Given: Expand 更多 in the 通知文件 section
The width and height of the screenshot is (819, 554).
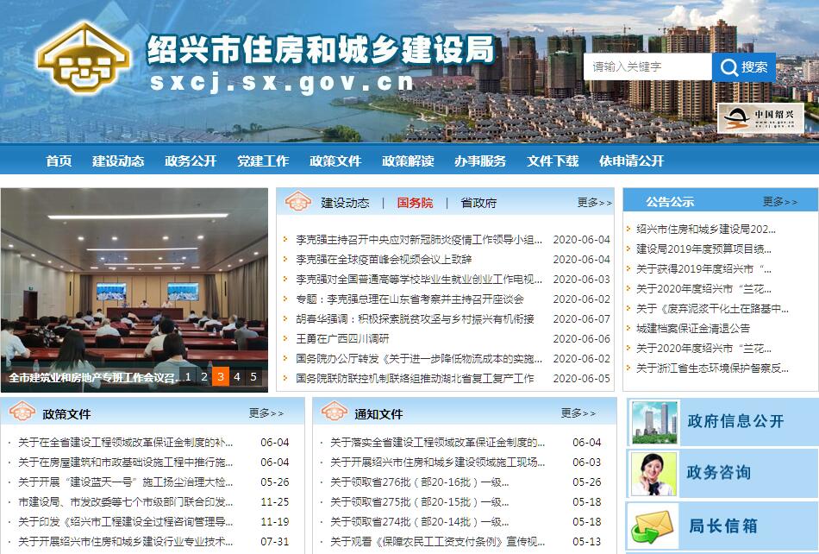Looking at the screenshot, I should 578,413.
